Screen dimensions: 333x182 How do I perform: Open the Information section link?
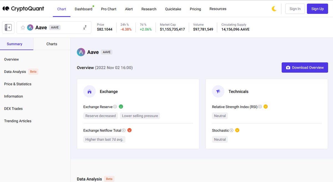click(x=14, y=96)
